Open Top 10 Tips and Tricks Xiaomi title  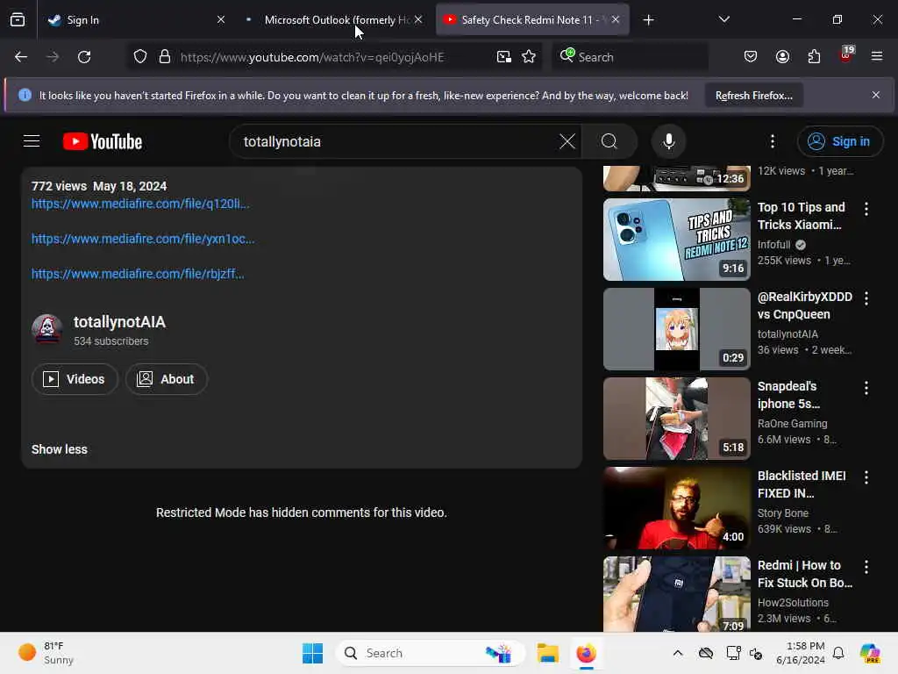801,216
